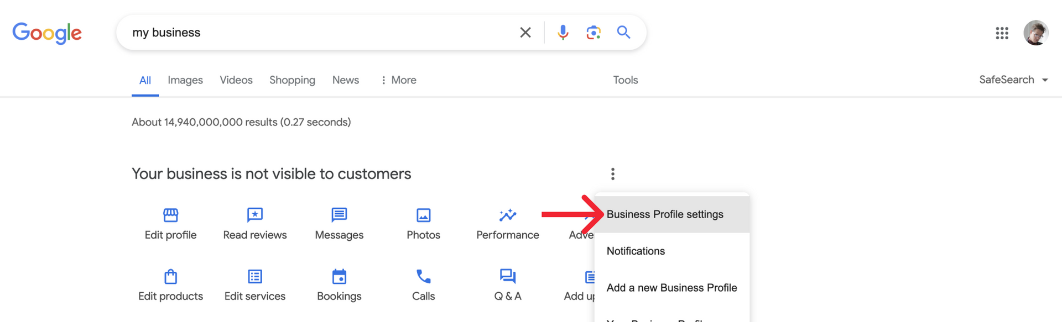The height and width of the screenshot is (322, 1062).
Task: Choose Add a new Business Profile
Action: pyautogui.click(x=672, y=288)
